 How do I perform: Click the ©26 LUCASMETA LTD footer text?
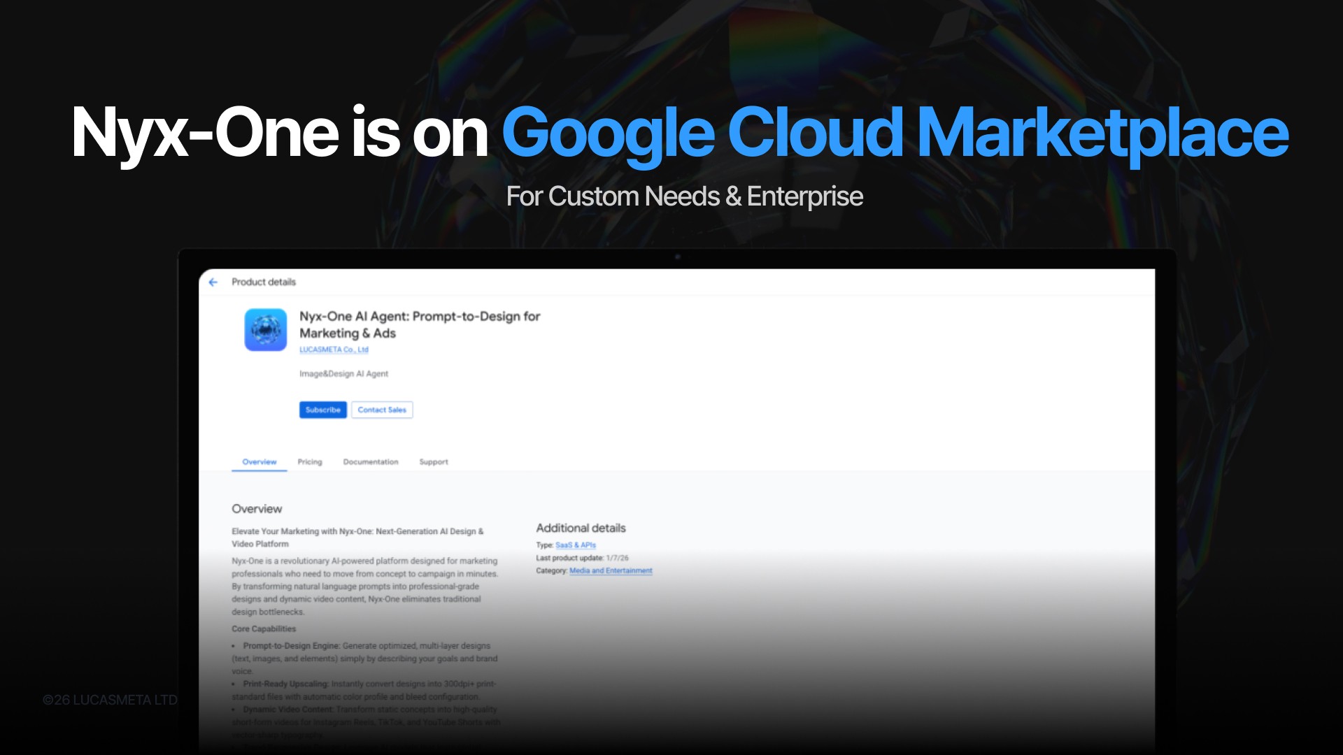point(110,700)
